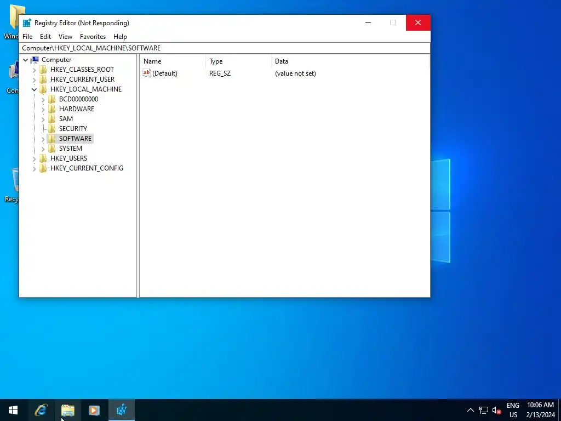Open the Help menu
The width and height of the screenshot is (561, 421).
(120, 37)
